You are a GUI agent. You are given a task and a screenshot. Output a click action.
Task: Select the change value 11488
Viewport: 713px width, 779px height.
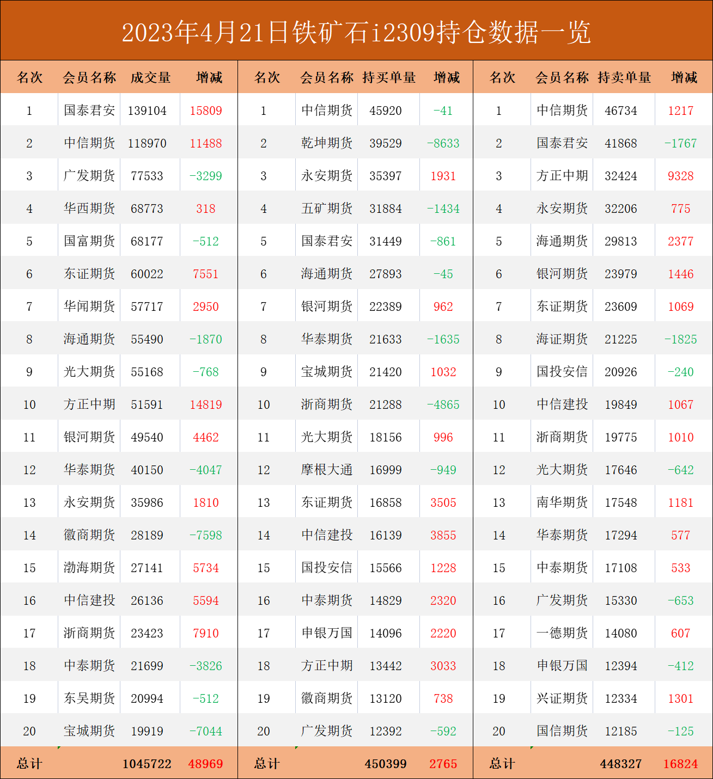206,143
